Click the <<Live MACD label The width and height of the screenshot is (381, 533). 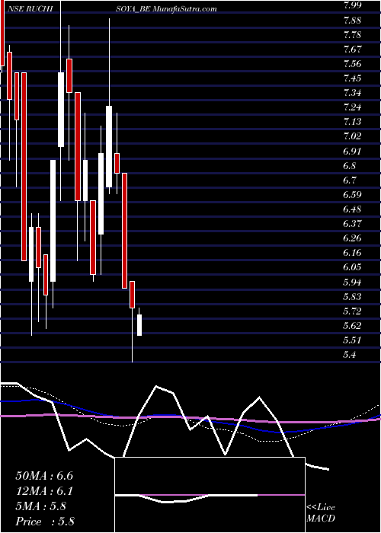[x=321, y=513]
